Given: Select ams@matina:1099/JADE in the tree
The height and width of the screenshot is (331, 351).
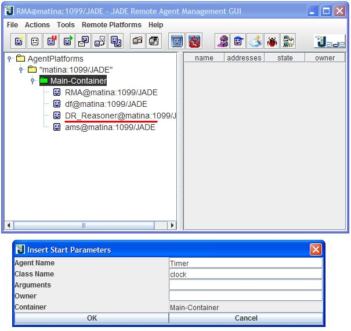Looking at the screenshot, I should (x=110, y=127).
